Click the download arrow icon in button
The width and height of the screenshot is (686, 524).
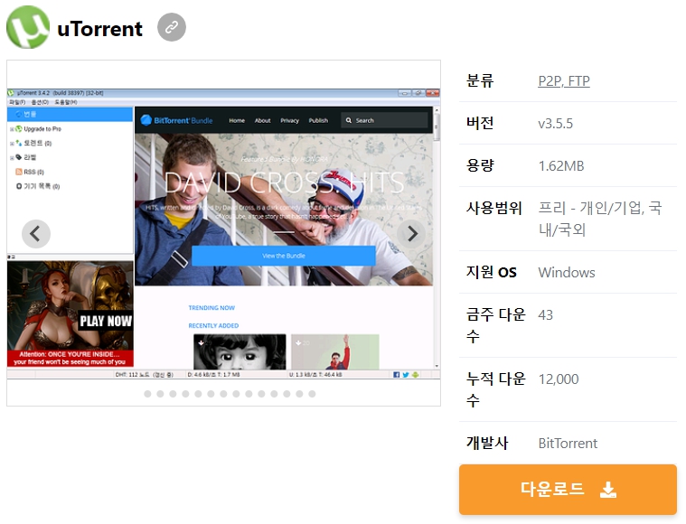click(x=608, y=490)
